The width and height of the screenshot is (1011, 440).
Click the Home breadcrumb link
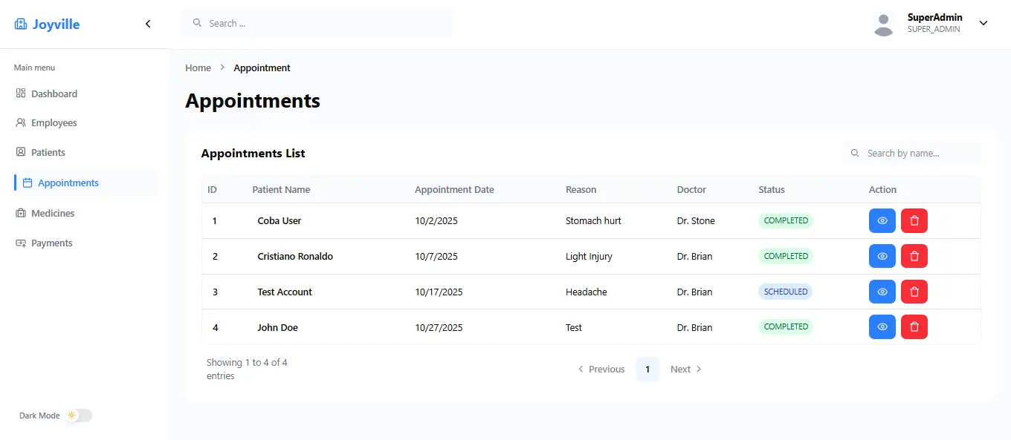pos(198,68)
